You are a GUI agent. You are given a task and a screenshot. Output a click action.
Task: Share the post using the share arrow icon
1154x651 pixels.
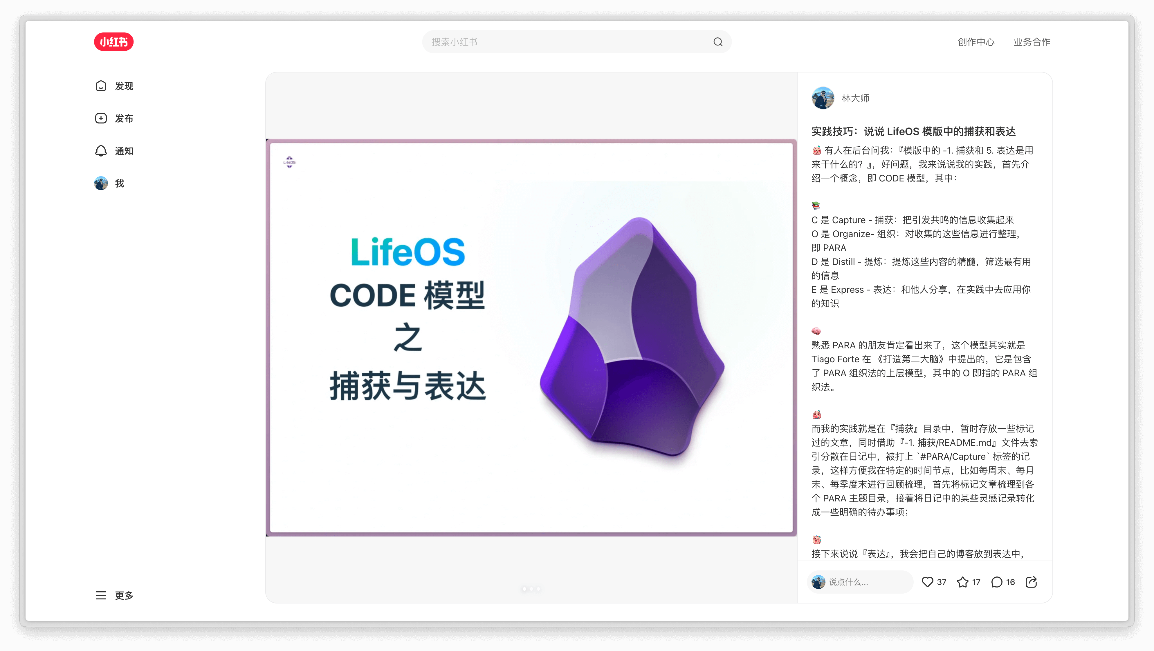[1032, 582]
